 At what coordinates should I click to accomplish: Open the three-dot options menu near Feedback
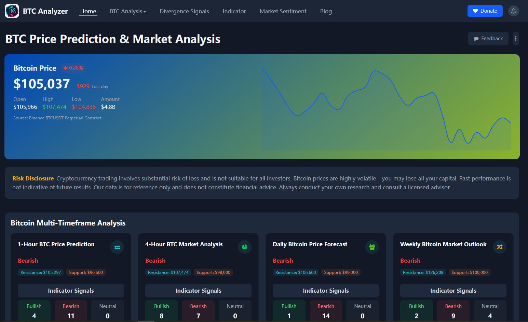coord(516,38)
